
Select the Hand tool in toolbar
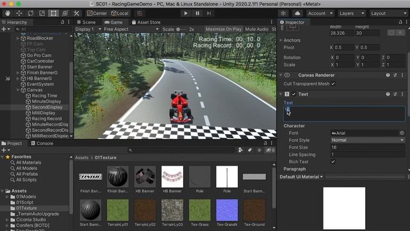coord(8,13)
